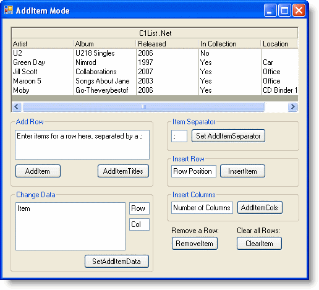The height and width of the screenshot is (290, 319).
Task: Focus the Col input field
Action: point(139,224)
